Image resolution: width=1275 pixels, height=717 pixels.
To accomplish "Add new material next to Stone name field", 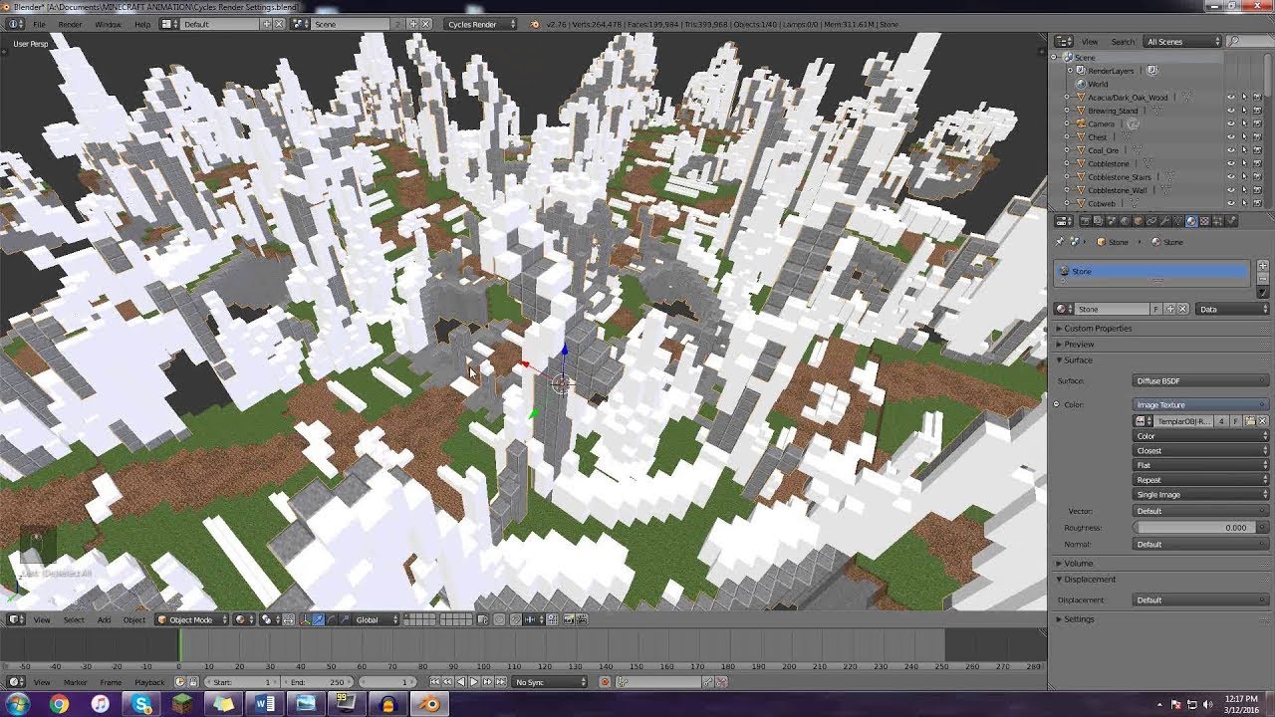I will 1170,310.
